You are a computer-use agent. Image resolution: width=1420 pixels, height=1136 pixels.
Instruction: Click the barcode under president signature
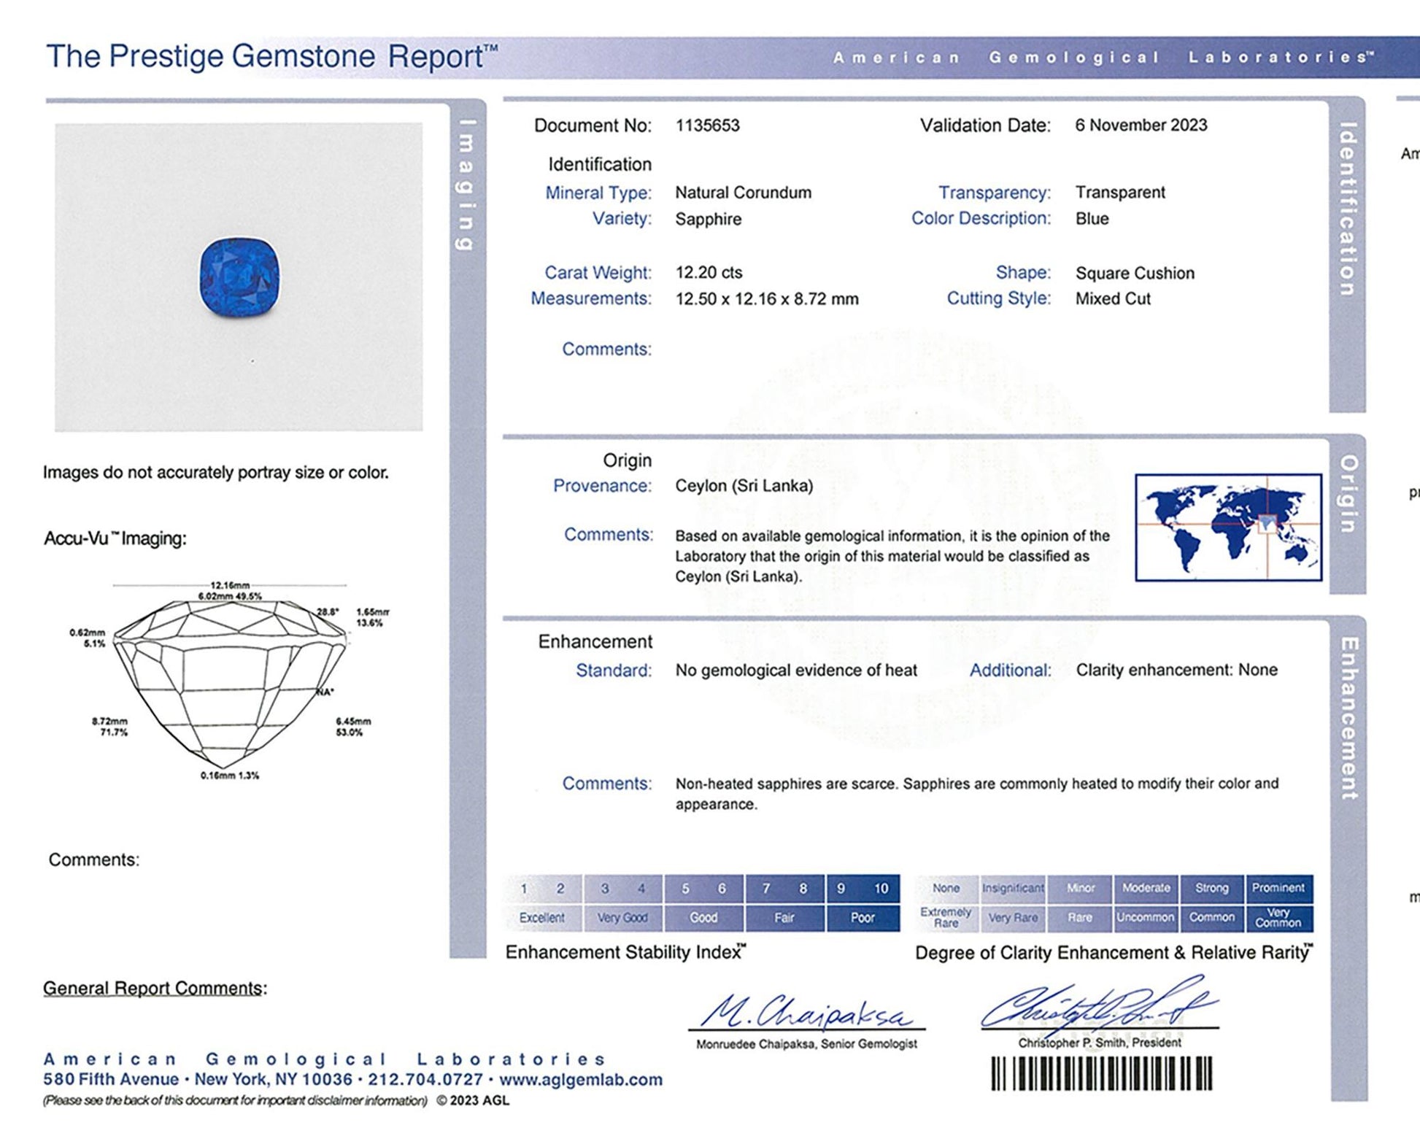[1101, 1074]
